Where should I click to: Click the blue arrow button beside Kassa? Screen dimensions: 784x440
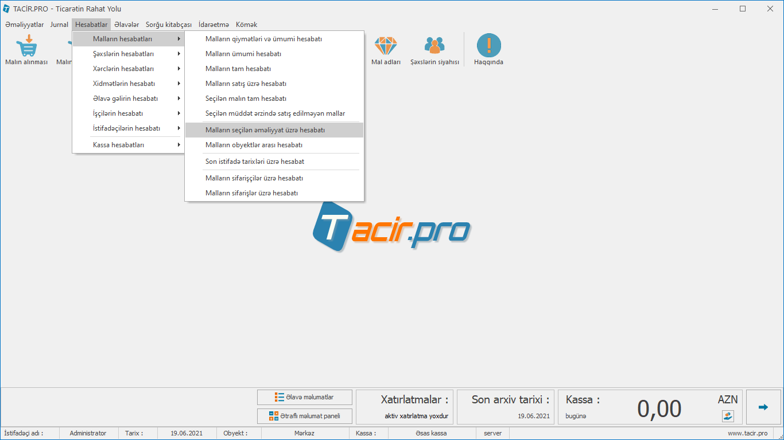[763, 407]
